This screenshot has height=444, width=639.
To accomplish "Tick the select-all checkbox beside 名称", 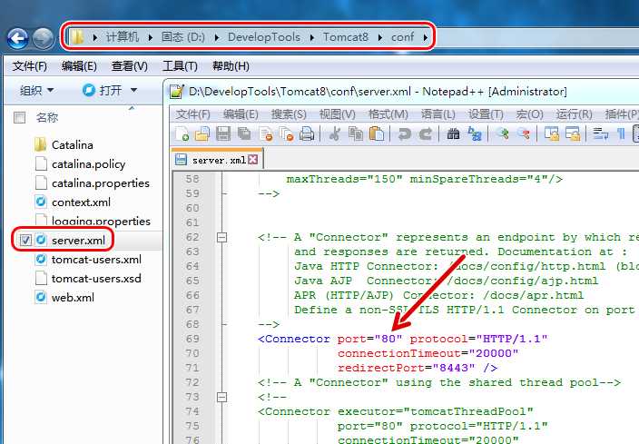I will pos(19,118).
